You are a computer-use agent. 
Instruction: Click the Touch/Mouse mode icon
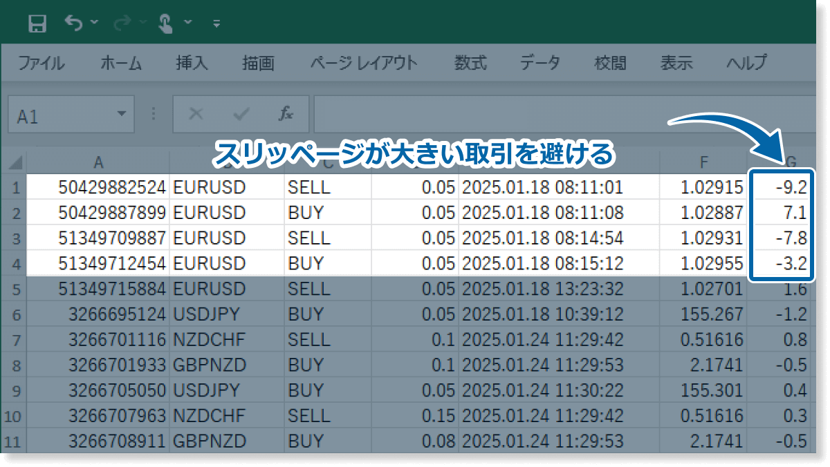[166, 24]
